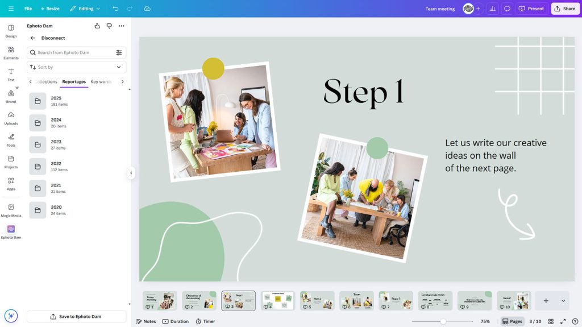Click the undo arrow in top bar
Viewport: 582px width, 327px height.
click(116, 9)
